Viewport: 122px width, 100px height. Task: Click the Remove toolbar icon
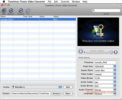[11, 10]
